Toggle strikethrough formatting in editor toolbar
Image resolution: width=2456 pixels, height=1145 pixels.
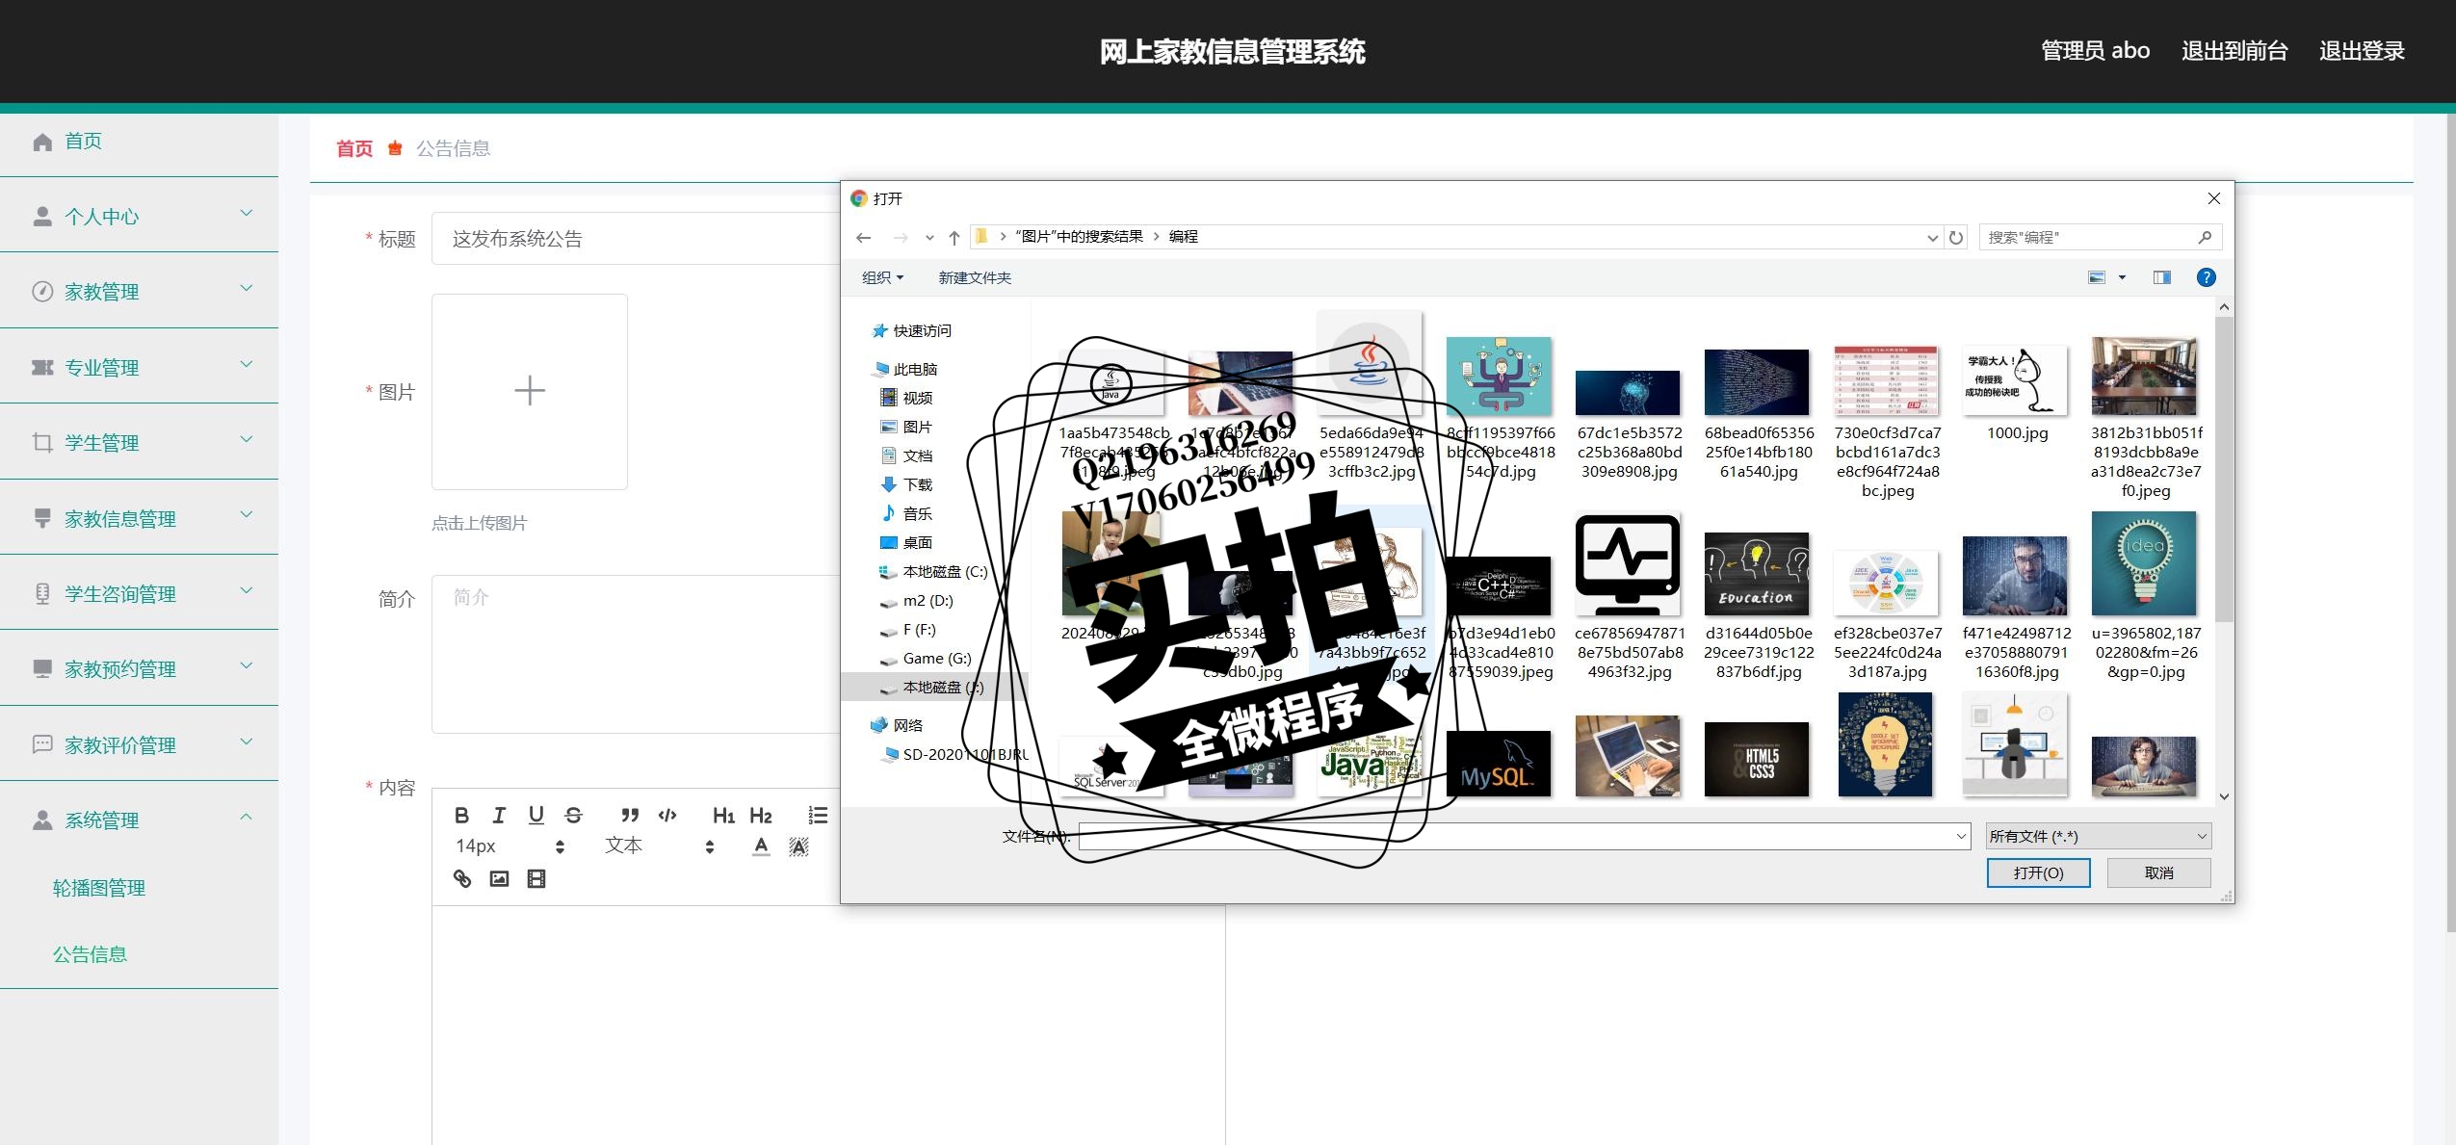[x=574, y=816]
